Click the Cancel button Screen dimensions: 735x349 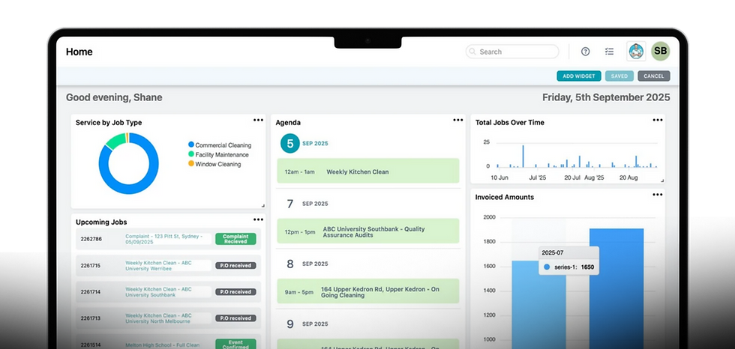tap(654, 76)
